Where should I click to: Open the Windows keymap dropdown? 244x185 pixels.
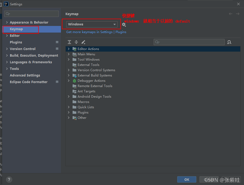point(92,24)
